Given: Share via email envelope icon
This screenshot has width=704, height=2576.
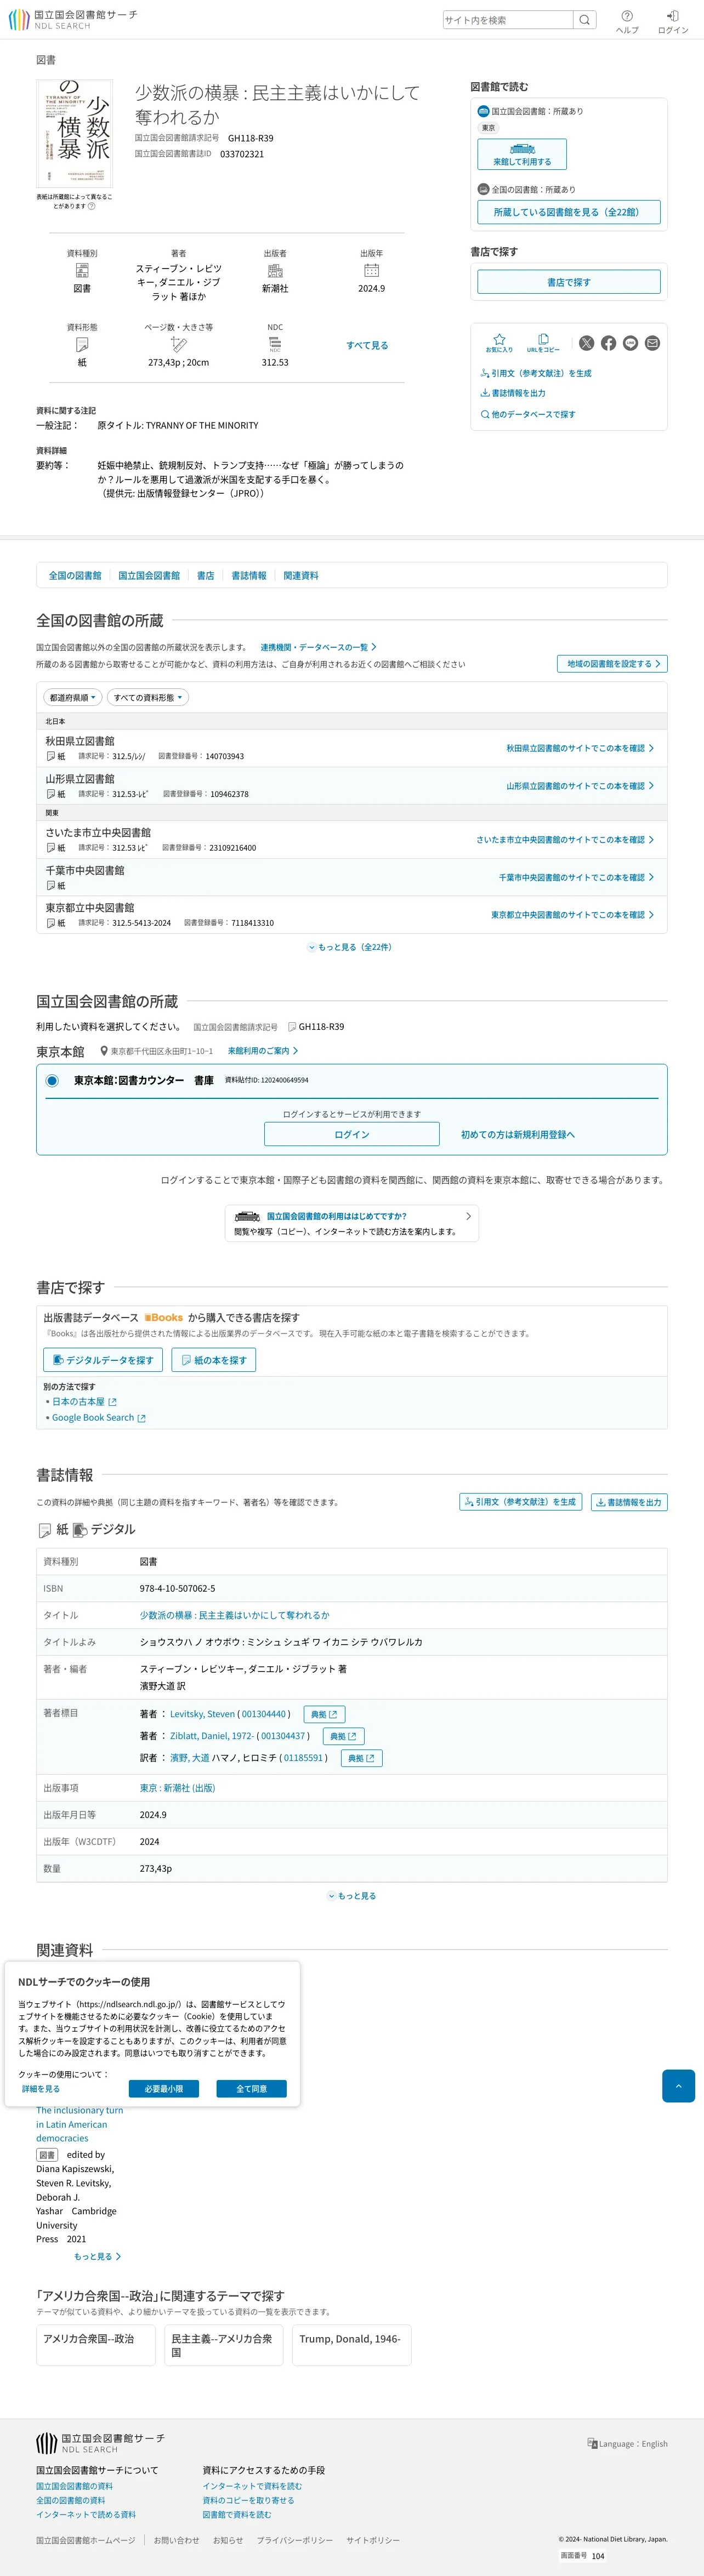Looking at the screenshot, I should [653, 343].
